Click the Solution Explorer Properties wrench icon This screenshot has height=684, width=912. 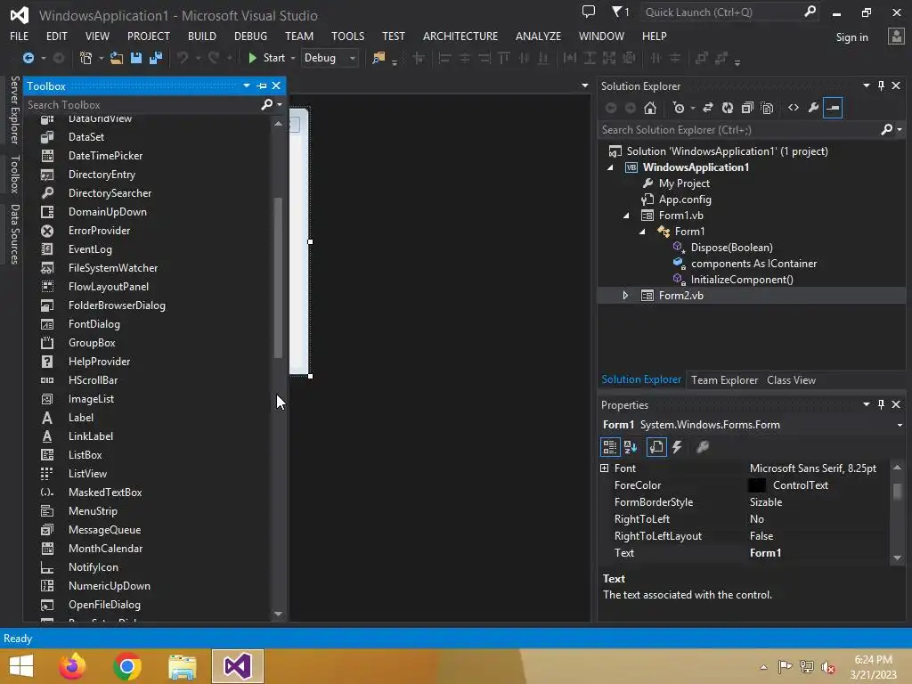[813, 108]
